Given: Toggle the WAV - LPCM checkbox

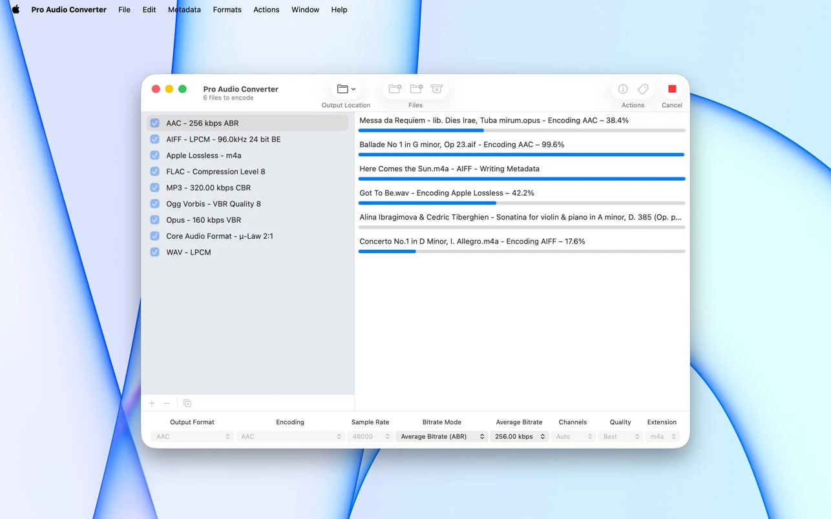Looking at the screenshot, I should 155,252.
